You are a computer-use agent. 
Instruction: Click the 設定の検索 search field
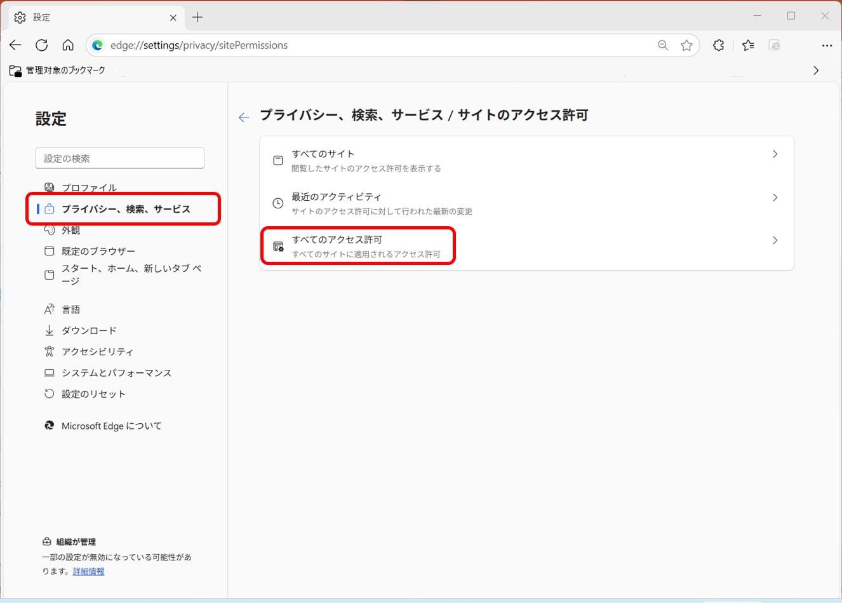[x=119, y=158]
